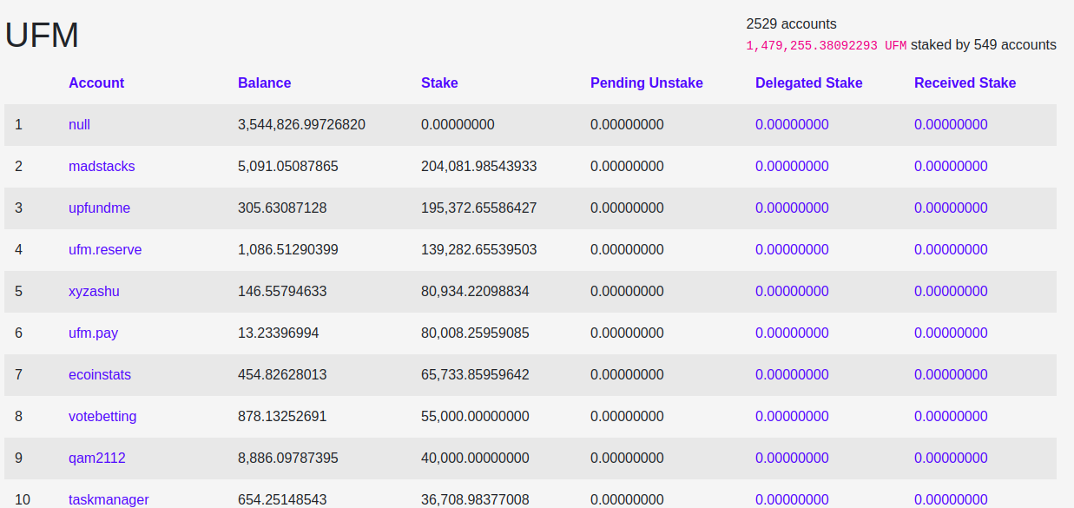
Task: Click null row's Received Stake value
Action: click(951, 125)
